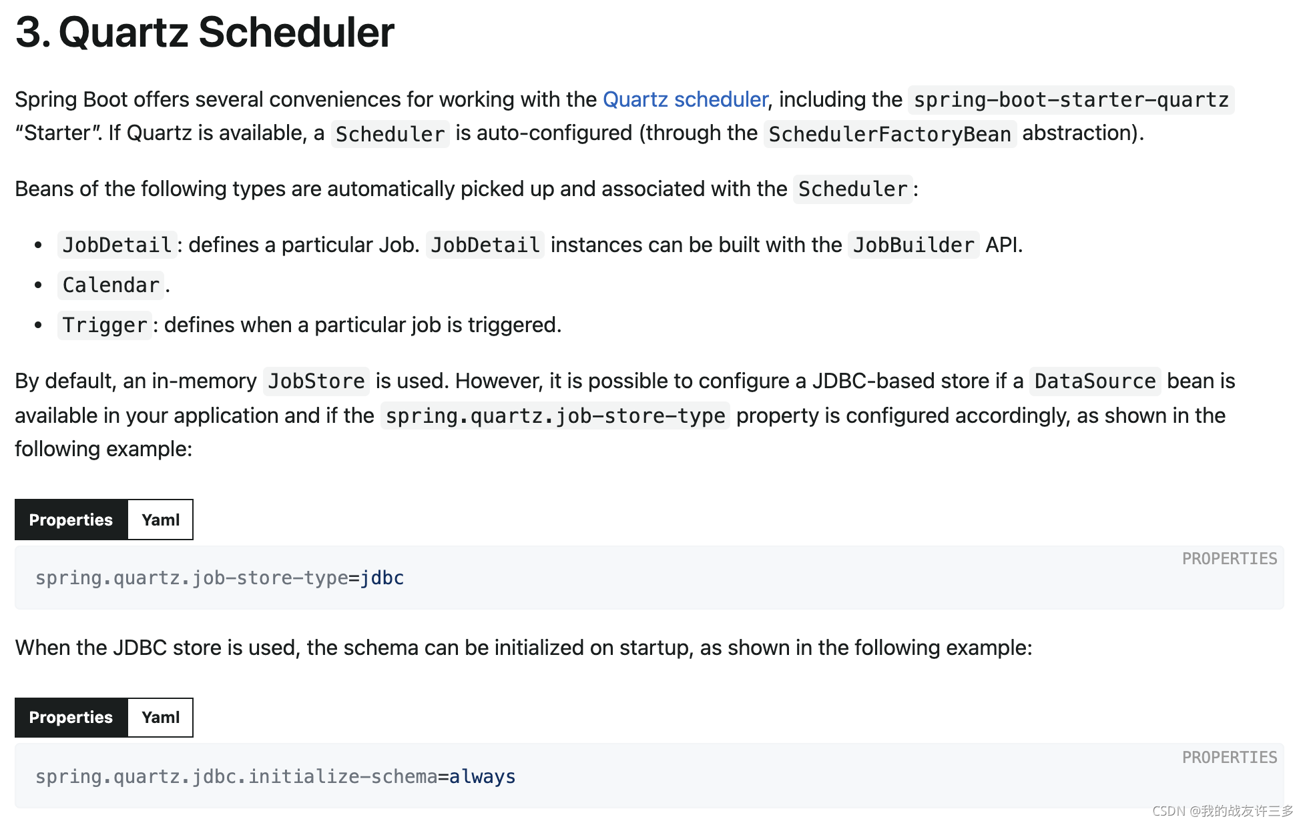Click the Calendar bullet code term

[111, 285]
